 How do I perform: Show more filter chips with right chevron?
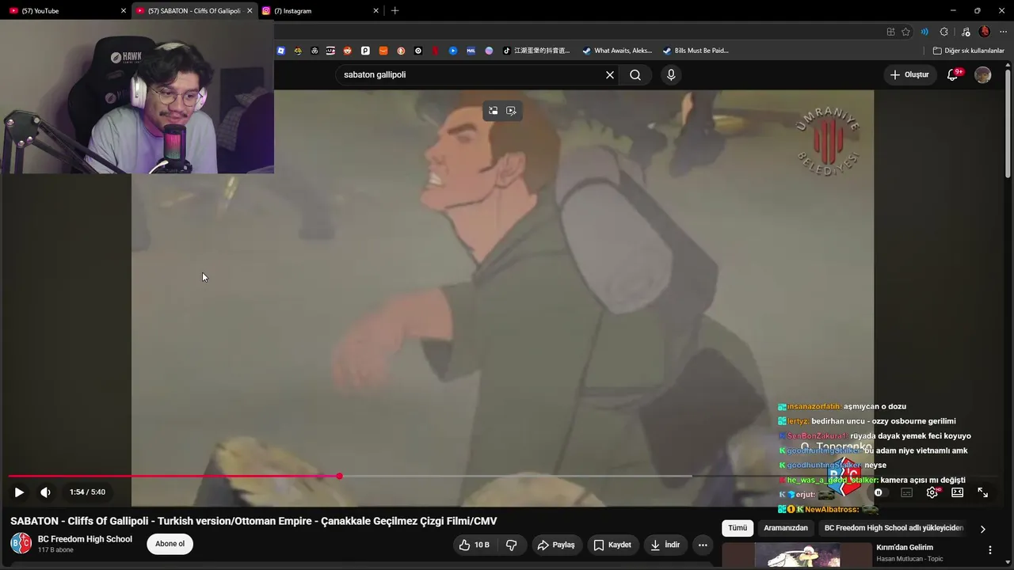(x=982, y=529)
